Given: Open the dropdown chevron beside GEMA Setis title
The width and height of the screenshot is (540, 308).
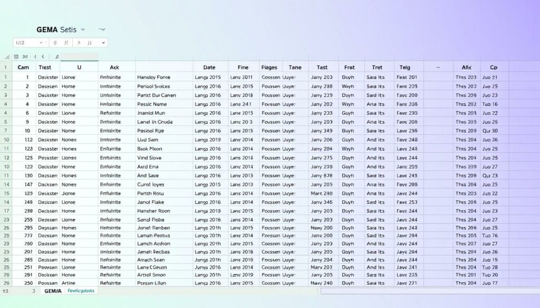Looking at the screenshot, I should [83, 29].
